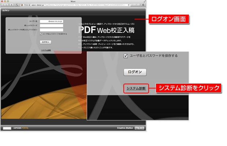Click the help question mark icon in footer

point(140,128)
